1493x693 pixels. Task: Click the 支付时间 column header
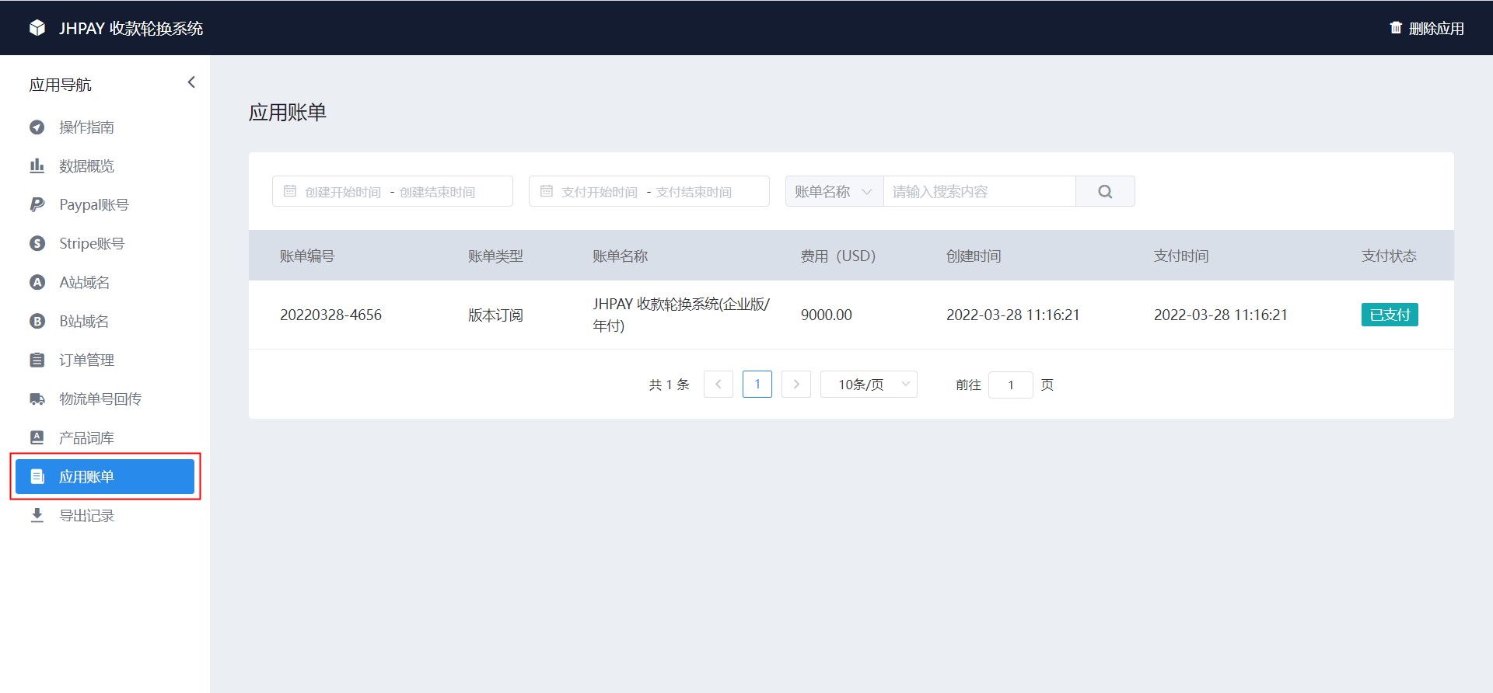point(1181,256)
